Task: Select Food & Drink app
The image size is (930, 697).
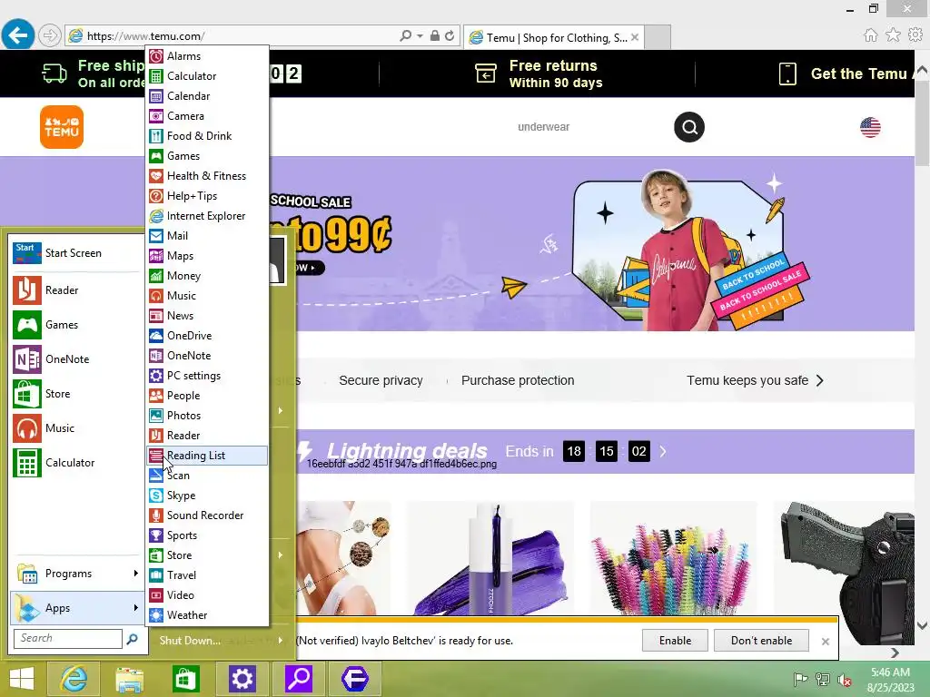Action: tap(207, 136)
